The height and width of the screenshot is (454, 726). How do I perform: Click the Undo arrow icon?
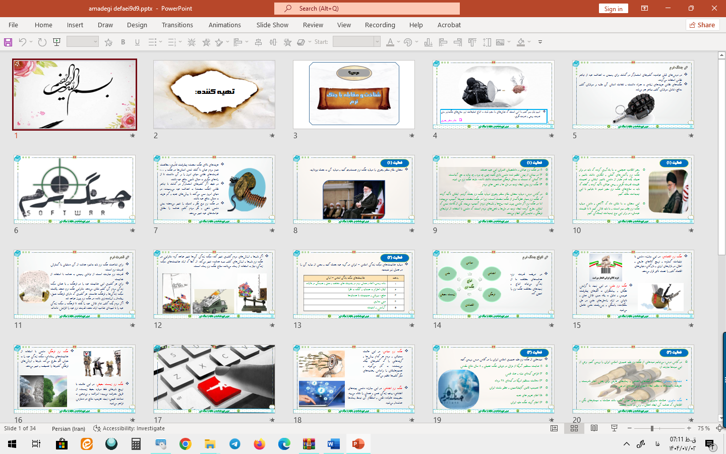click(22, 42)
